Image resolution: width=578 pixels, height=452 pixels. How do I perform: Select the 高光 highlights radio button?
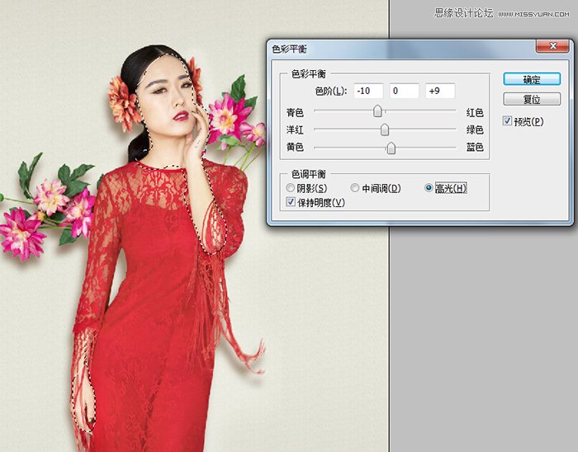coord(429,188)
